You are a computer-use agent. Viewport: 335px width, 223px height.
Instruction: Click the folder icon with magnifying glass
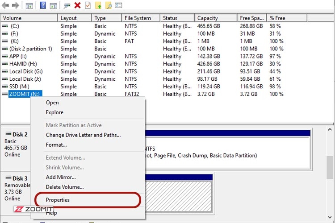coord(109,6)
